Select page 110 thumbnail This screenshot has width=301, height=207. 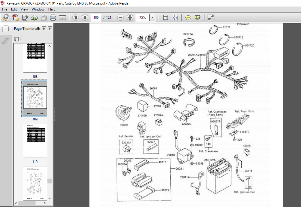click(x=35, y=141)
